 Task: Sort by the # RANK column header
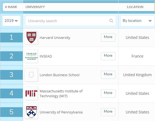pos(11,7)
